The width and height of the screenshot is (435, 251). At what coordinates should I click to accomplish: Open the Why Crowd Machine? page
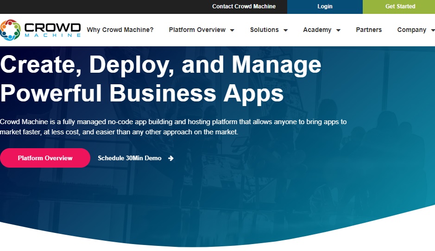120,30
